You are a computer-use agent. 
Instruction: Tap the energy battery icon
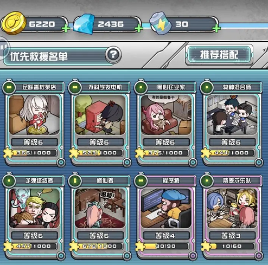160,23
